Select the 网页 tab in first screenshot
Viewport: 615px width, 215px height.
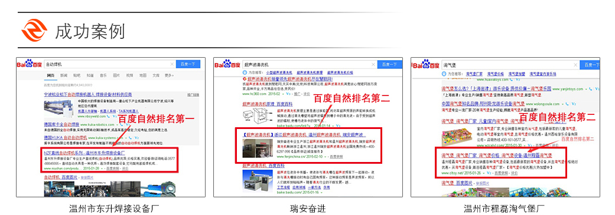pyautogui.click(x=51, y=75)
